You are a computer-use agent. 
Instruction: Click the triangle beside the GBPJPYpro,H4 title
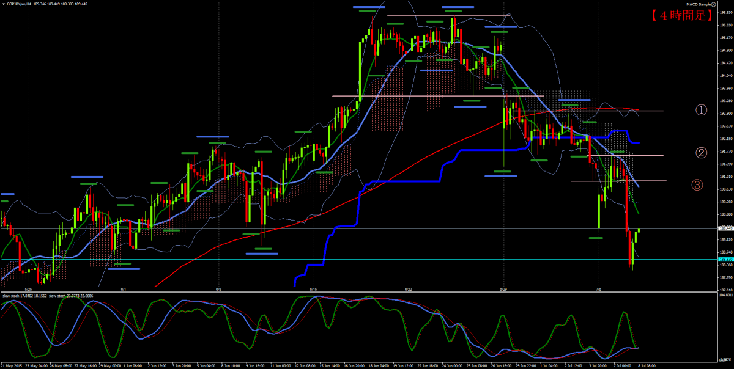click(x=3, y=4)
